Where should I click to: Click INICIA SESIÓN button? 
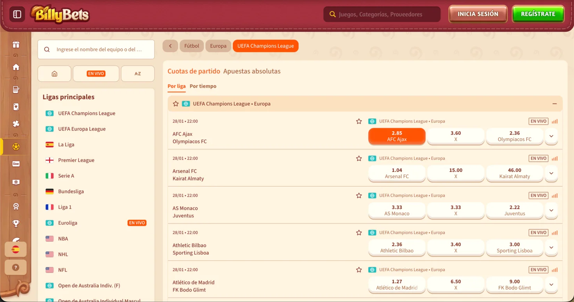(478, 14)
